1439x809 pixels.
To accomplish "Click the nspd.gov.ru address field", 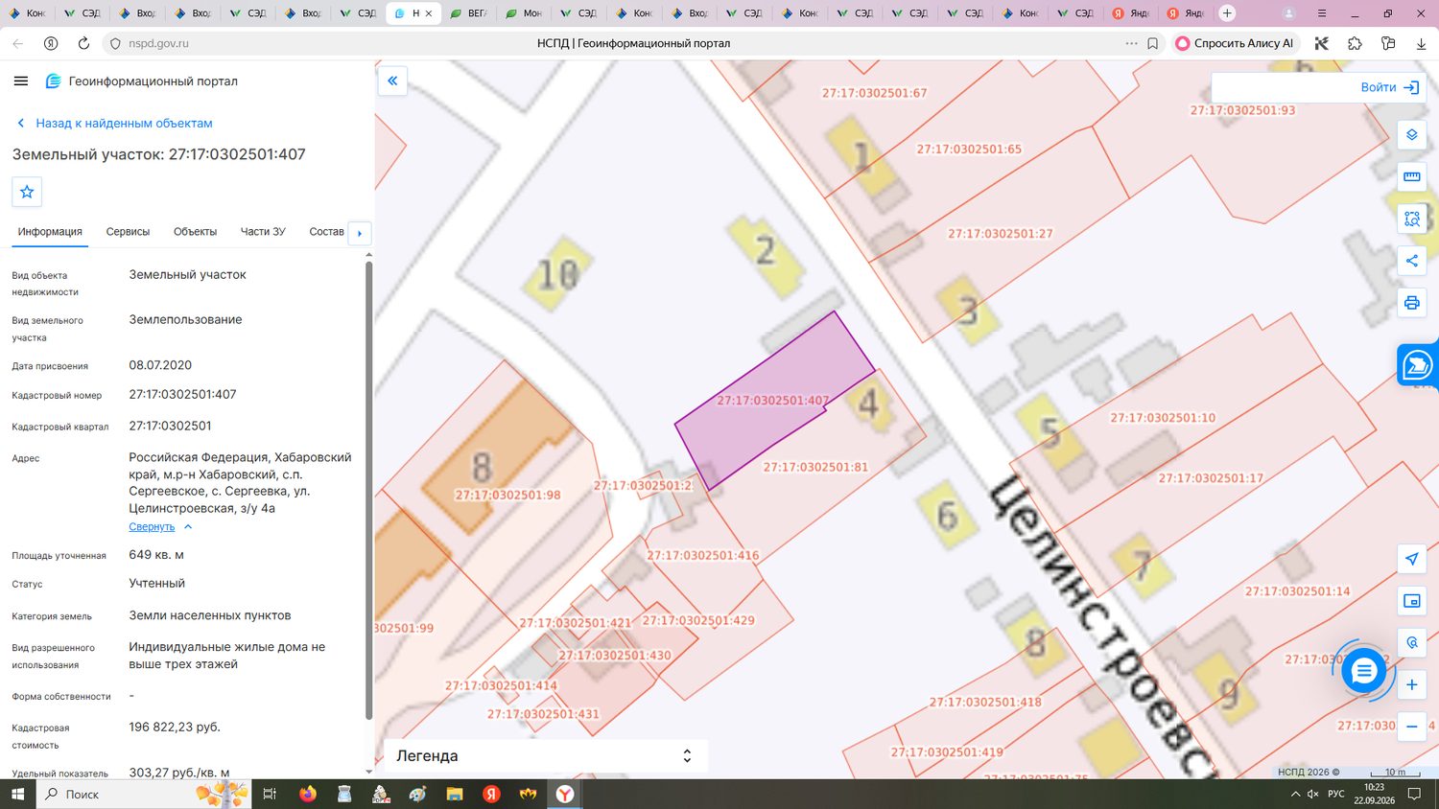I will click(158, 43).
